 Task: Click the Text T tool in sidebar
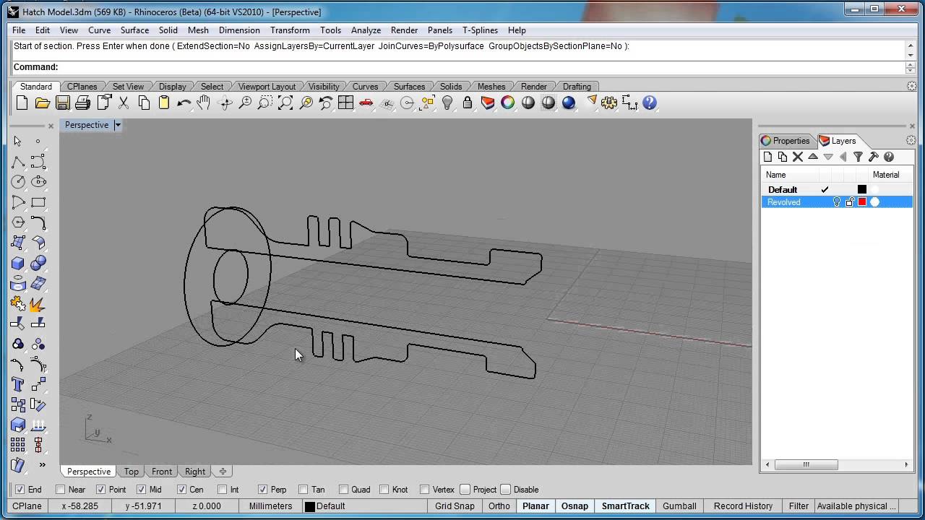click(x=18, y=385)
